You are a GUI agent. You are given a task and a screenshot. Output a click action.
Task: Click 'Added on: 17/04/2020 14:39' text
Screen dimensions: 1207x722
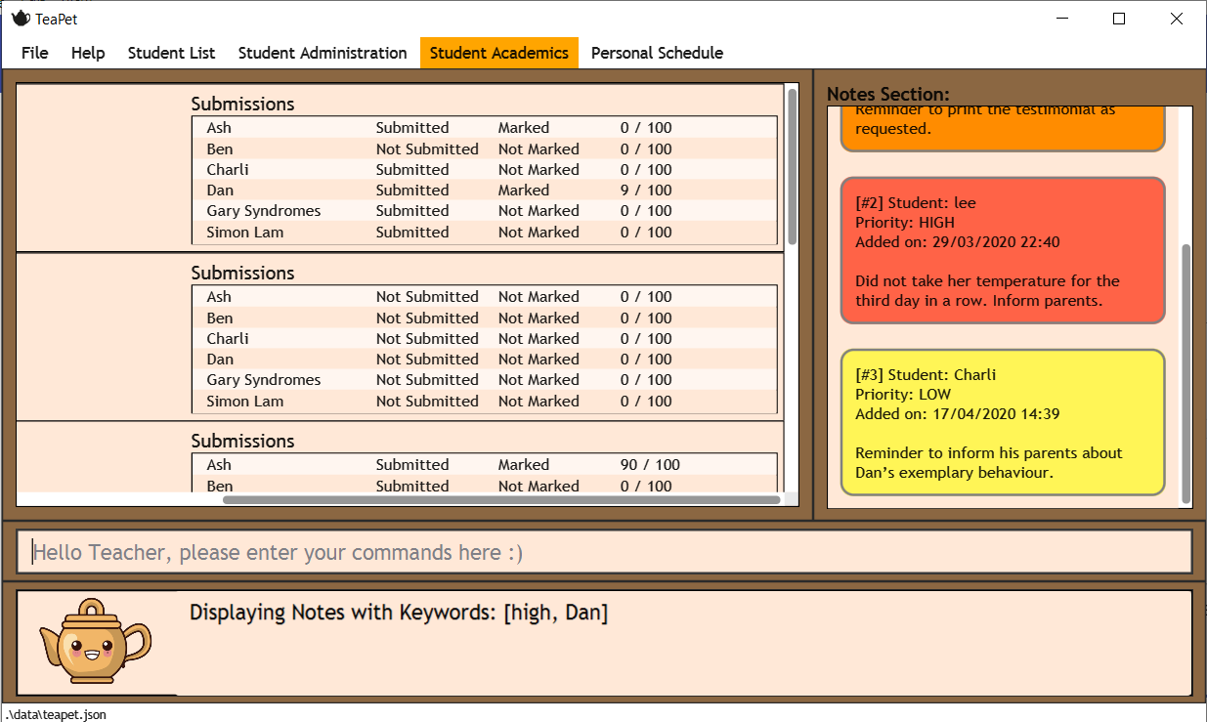957,414
